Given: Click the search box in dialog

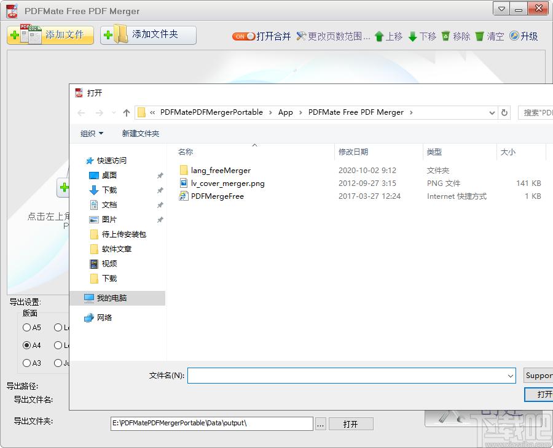Looking at the screenshot, I should coord(535,113).
